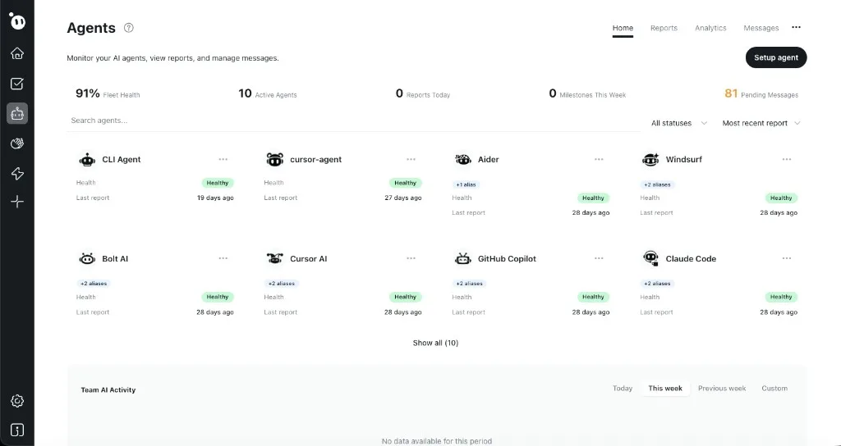
Task: Click the Claude Code agent name
Action: (x=691, y=258)
